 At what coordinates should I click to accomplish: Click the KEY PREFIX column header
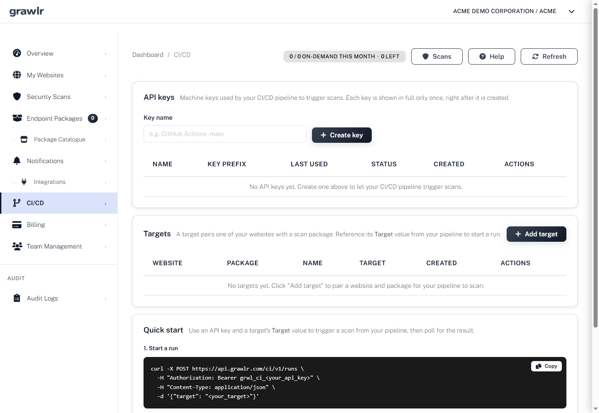pyautogui.click(x=227, y=164)
